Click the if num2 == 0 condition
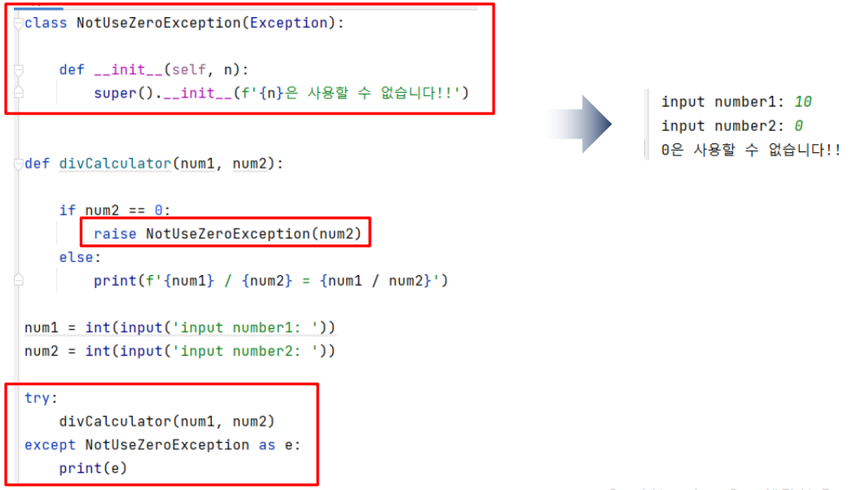This screenshot has width=852, height=490. 115,210
